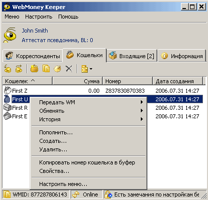Click the Online status text

point(90,194)
